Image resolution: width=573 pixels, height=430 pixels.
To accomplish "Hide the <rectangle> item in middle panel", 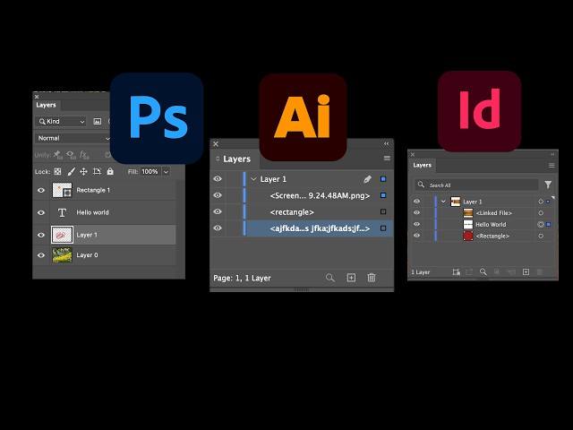I will click(x=218, y=211).
